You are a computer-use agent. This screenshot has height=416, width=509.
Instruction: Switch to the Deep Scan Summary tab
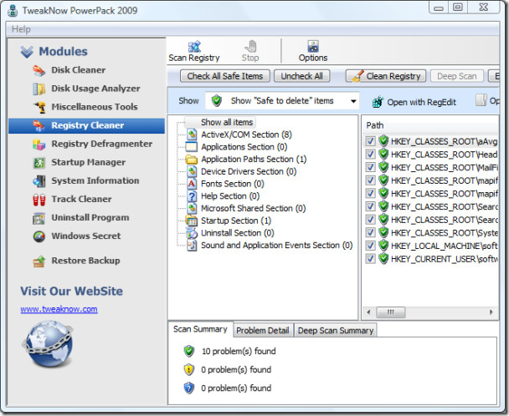(x=336, y=331)
